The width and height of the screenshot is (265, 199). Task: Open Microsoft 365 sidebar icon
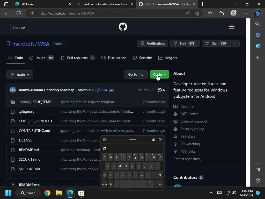coord(257,35)
